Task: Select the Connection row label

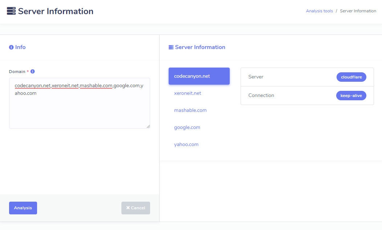Action: [261, 96]
